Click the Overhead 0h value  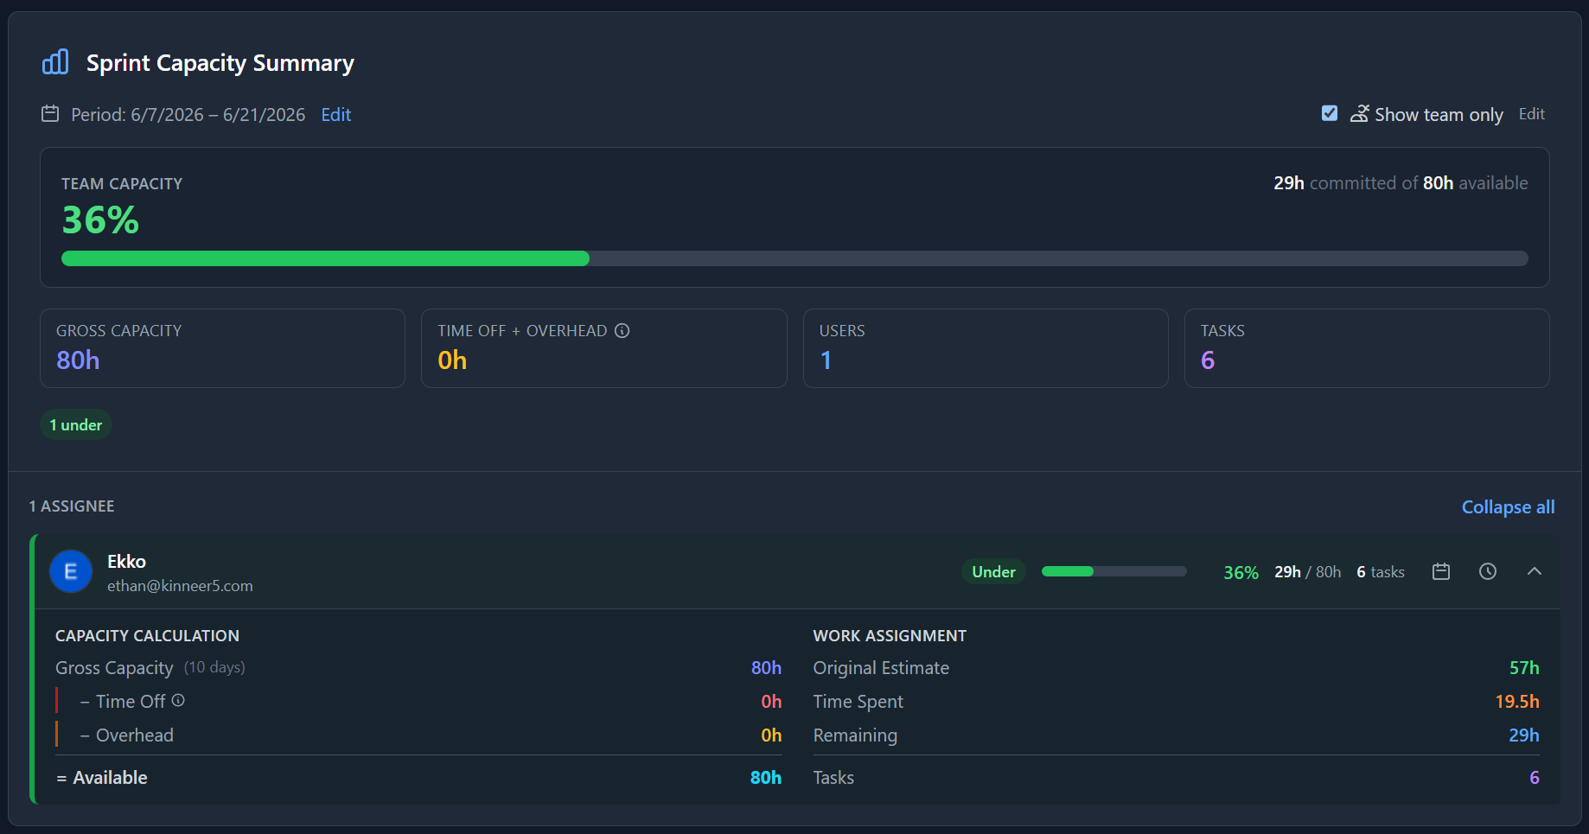click(771, 735)
